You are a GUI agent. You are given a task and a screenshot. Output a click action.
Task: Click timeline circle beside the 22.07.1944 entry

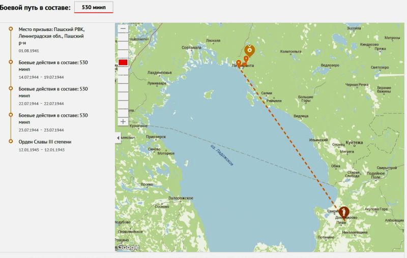coord(11,88)
